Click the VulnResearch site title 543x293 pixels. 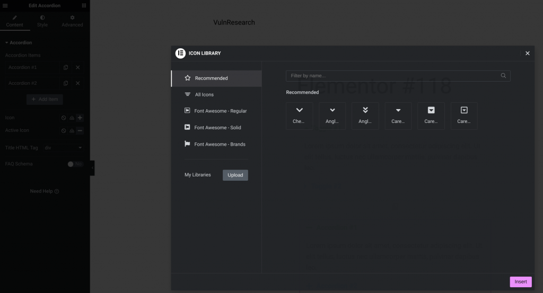[x=234, y=22]
